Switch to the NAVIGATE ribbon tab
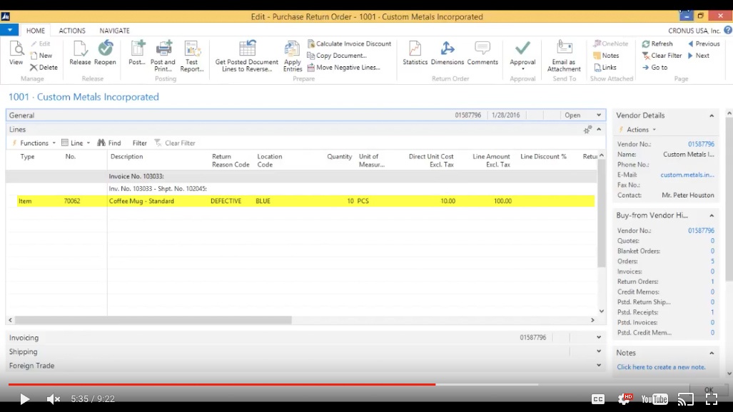This screenshot has height=412, width=733. (114, 31)
